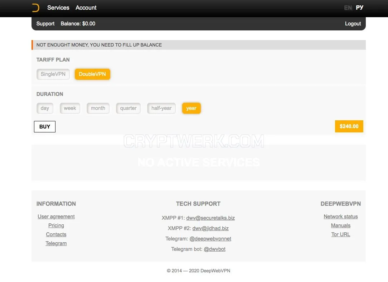Viewport: 388px width, 282px height.
Task: Open the User agreement link
Action: pos(56,217)
